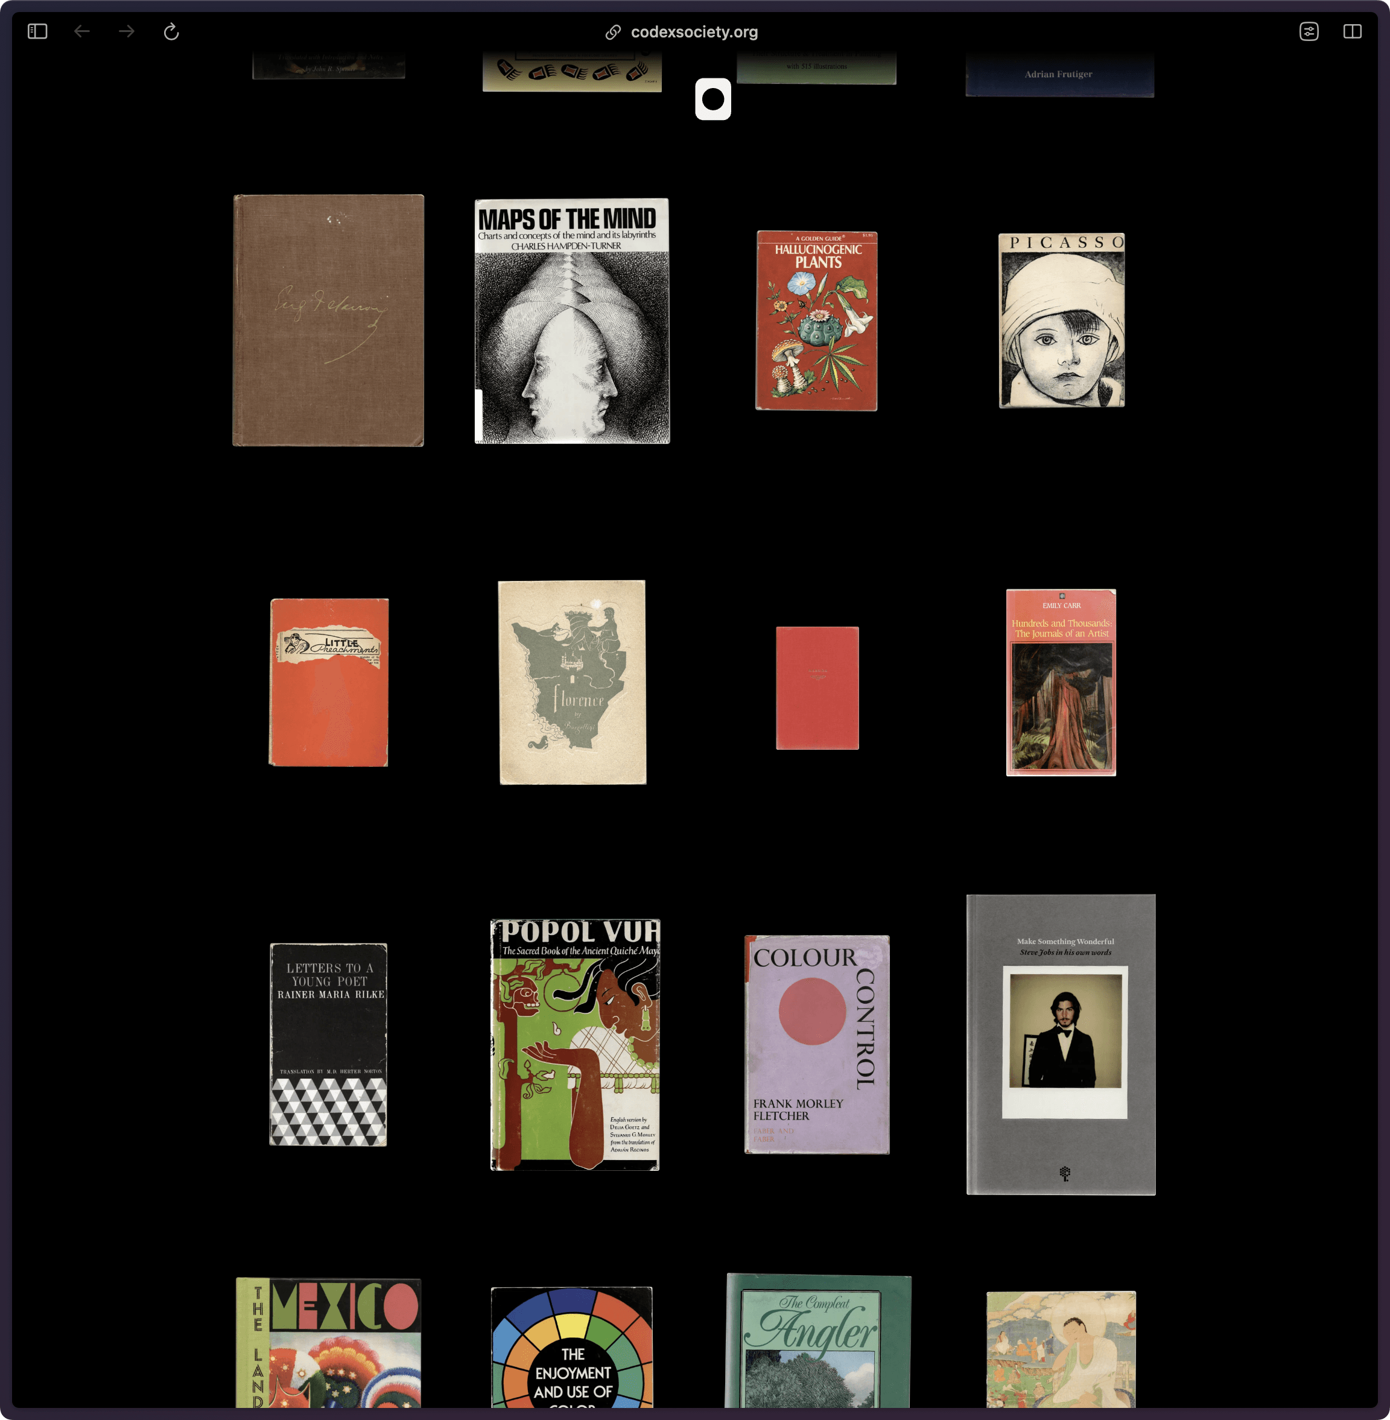Open the page controls sliders icon

1308,31
